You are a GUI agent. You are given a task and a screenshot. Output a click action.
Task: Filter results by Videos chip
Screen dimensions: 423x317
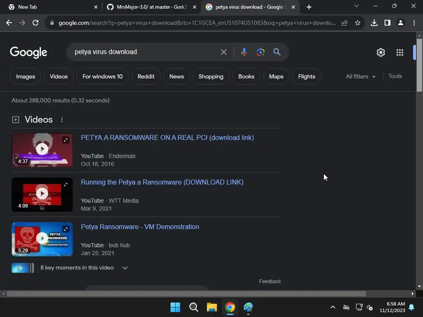tap(59, 76)
